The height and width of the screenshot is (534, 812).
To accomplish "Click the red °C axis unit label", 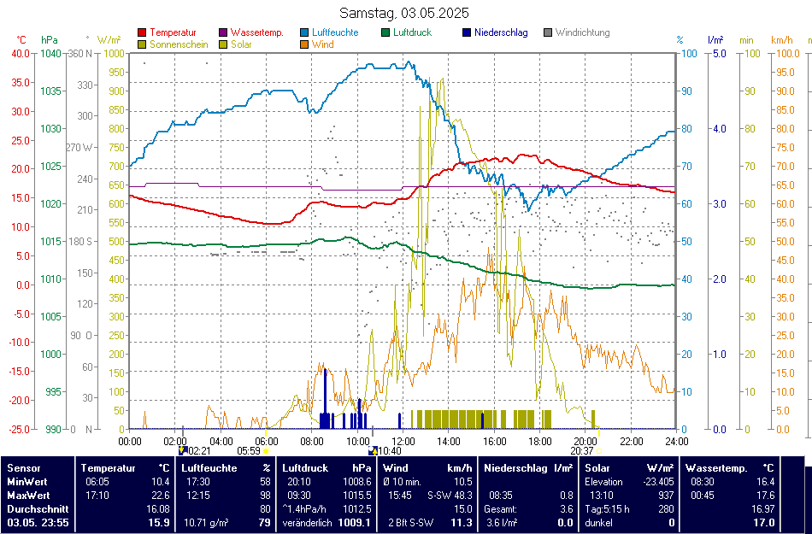I will [x=21, y=40].
